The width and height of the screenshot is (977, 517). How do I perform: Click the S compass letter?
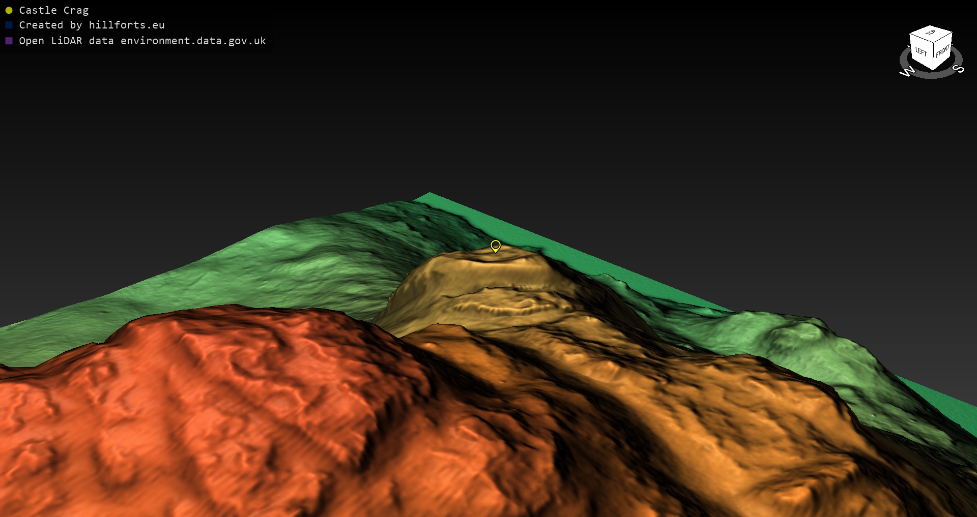tap(958, 69)
